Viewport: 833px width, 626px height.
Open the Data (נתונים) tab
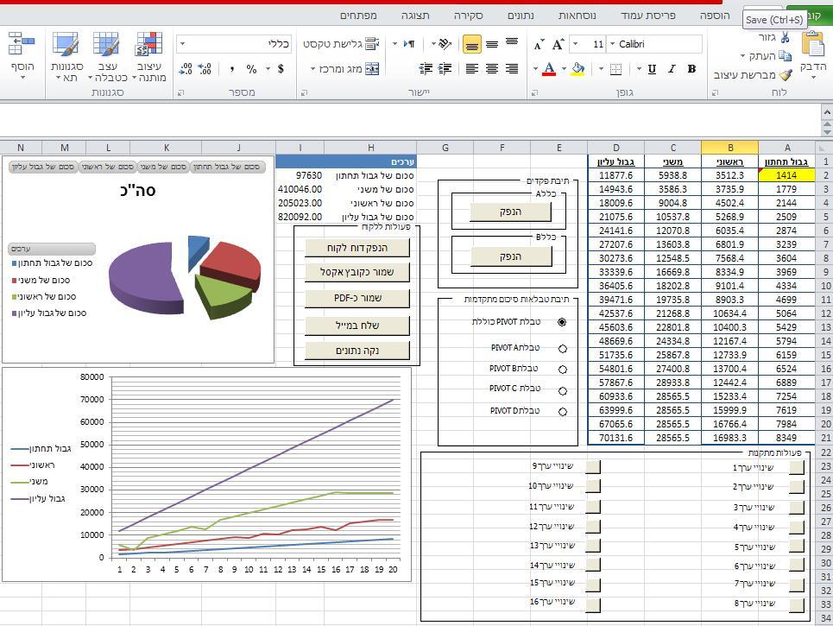pos(521,16)
